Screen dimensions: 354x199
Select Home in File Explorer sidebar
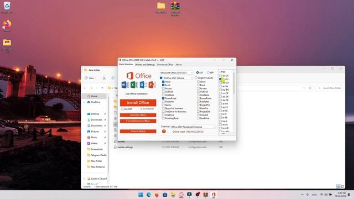pyautogui.click(x=94, y=96)
